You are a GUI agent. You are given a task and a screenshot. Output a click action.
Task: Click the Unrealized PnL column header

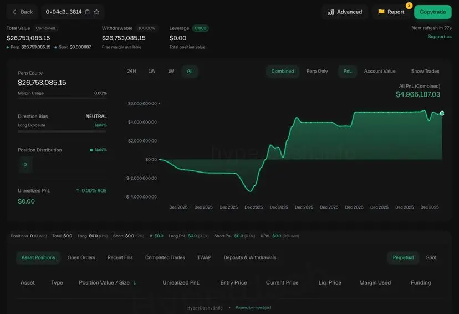181,283
